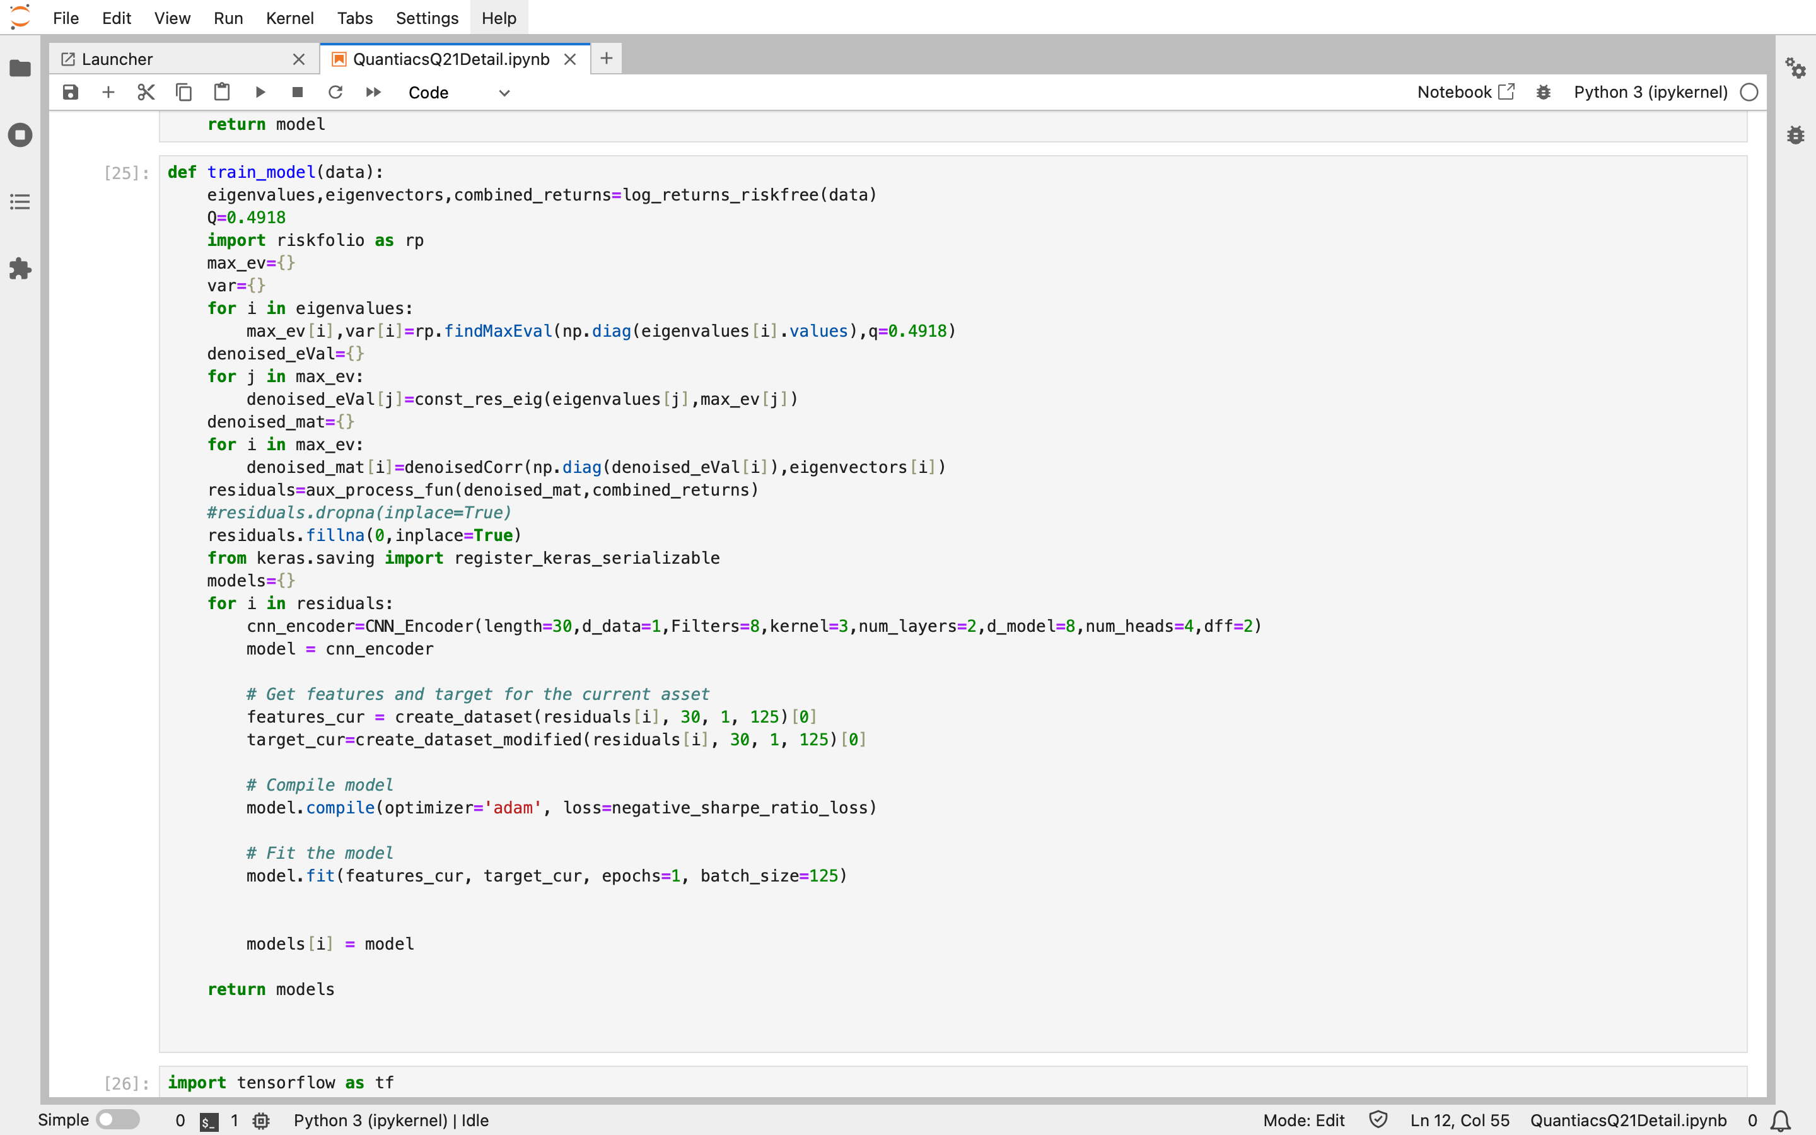The width and height of the screenshot is (1816, 1135).
Task: Open the File menu
Action: [66, 18]
